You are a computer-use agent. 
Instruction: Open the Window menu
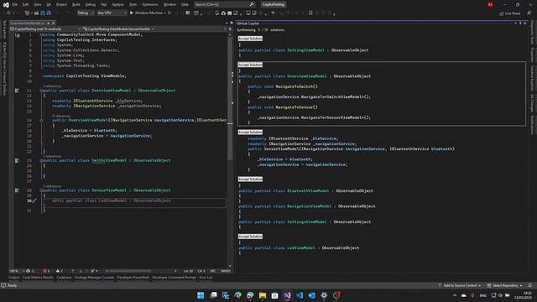(169, 4)
